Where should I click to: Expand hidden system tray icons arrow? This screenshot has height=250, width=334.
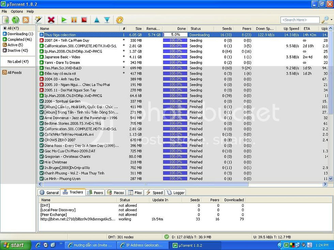(x=280, y=245)
